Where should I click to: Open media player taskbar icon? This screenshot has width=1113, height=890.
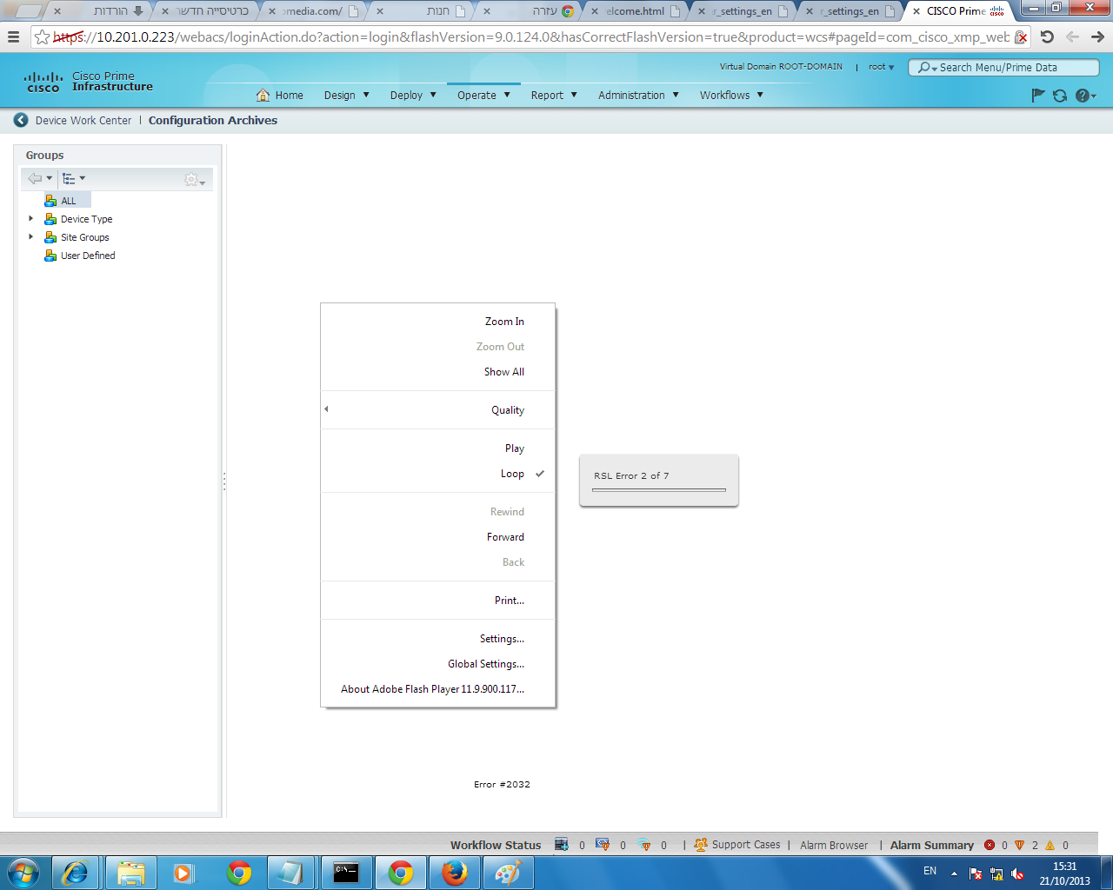[x=184, y=872]
